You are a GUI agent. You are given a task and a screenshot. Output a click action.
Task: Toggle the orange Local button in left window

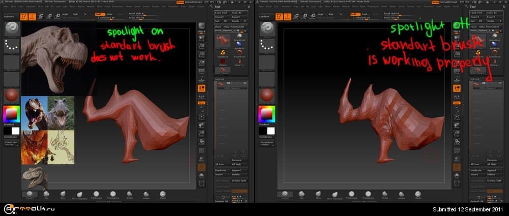[202, 88]
